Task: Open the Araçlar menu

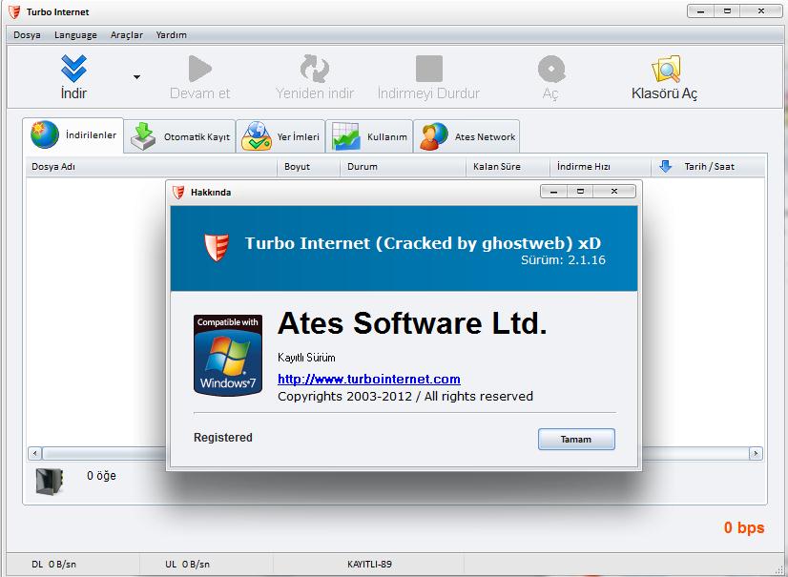Action: point(126,34)
